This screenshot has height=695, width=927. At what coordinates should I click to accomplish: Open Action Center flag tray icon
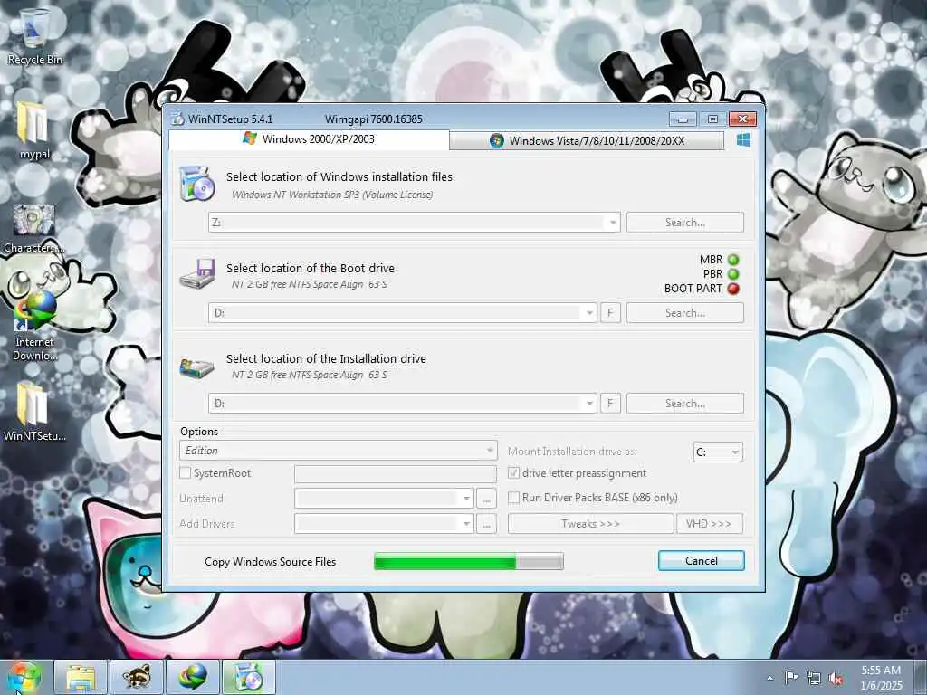(x=791, y=677)
